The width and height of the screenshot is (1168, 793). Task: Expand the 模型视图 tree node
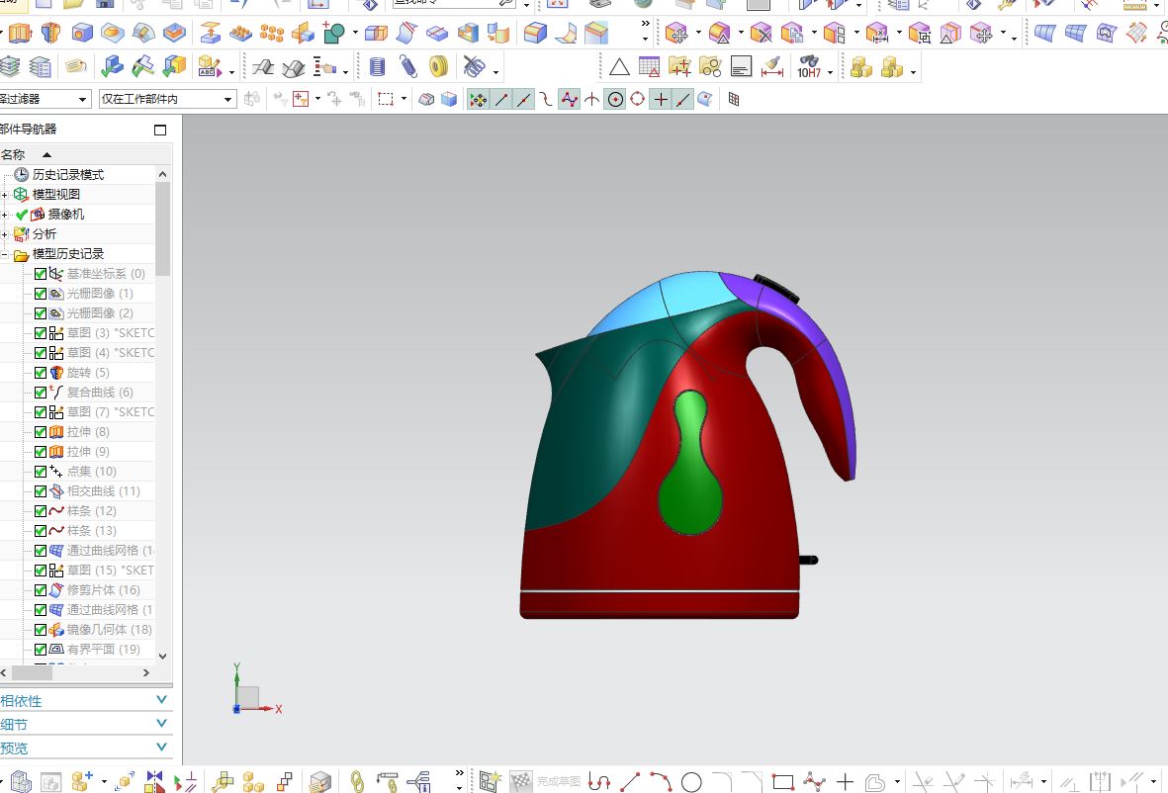click(x=5, y=195)
